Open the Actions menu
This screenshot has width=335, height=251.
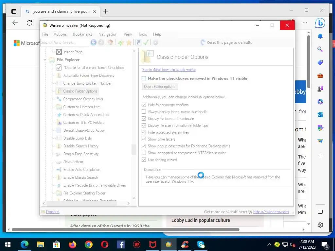[x=60, y=34]
